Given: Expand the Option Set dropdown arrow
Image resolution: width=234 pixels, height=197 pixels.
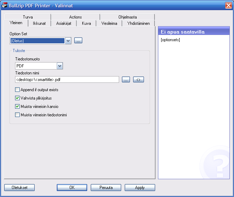Looking at the screenshot, I should (x=68, y=41).
